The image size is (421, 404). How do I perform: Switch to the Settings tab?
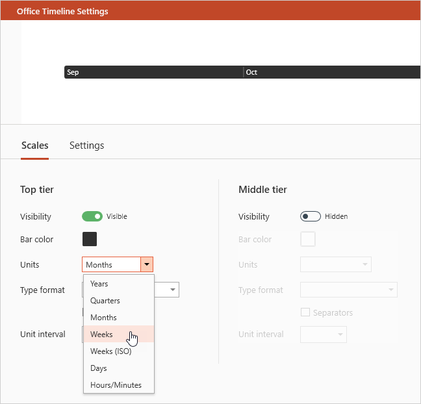[x=86, y=145]
